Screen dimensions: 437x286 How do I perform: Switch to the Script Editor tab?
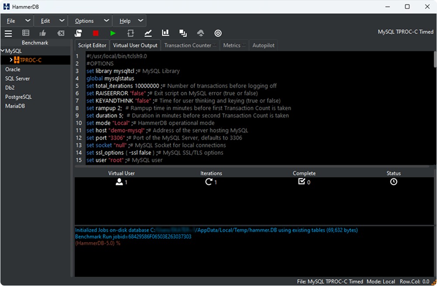92,45
